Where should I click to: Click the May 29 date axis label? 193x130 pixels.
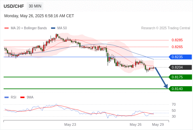tap(158, 124)
